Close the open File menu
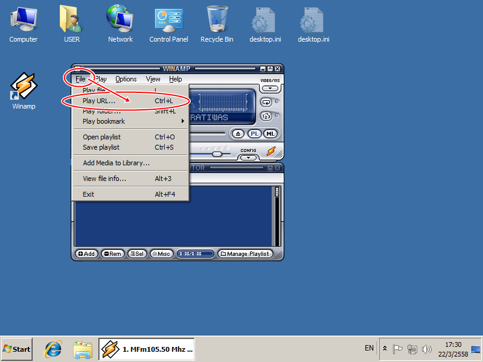 80,79
